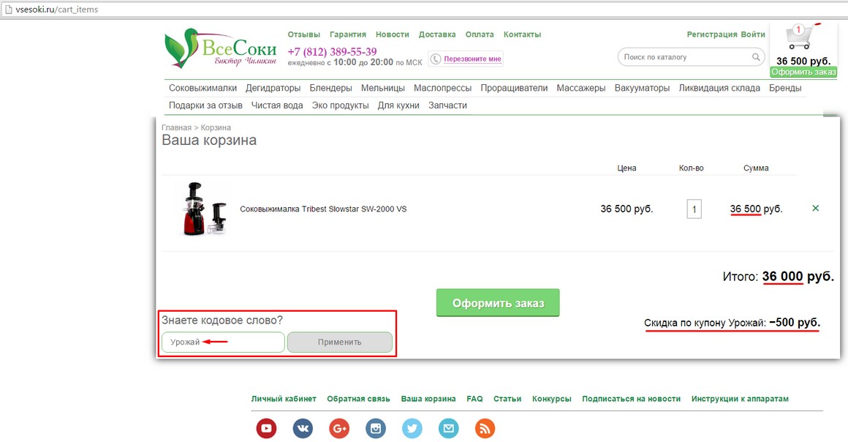The image size is (848, 442).
Task: Open the Маслопрессы category
Action: pyautogui.click(x=442, y=88)
